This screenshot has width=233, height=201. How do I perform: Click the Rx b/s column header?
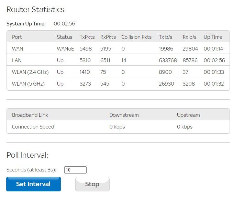click(189, 37)
